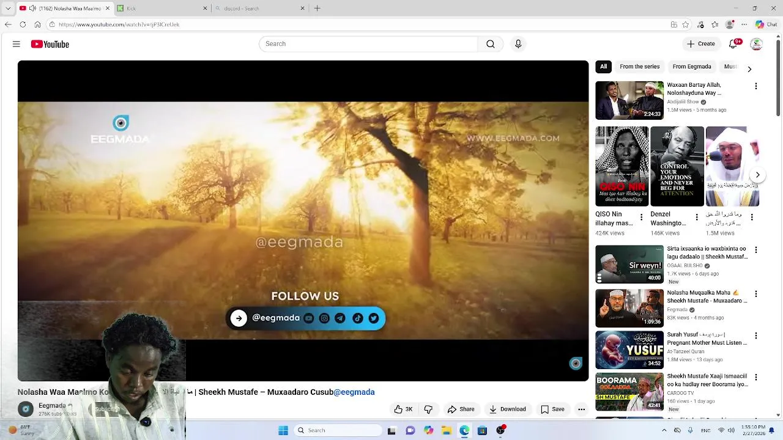Select the From the series chip
Screen dimensions: 783x440
pos(639,67)
